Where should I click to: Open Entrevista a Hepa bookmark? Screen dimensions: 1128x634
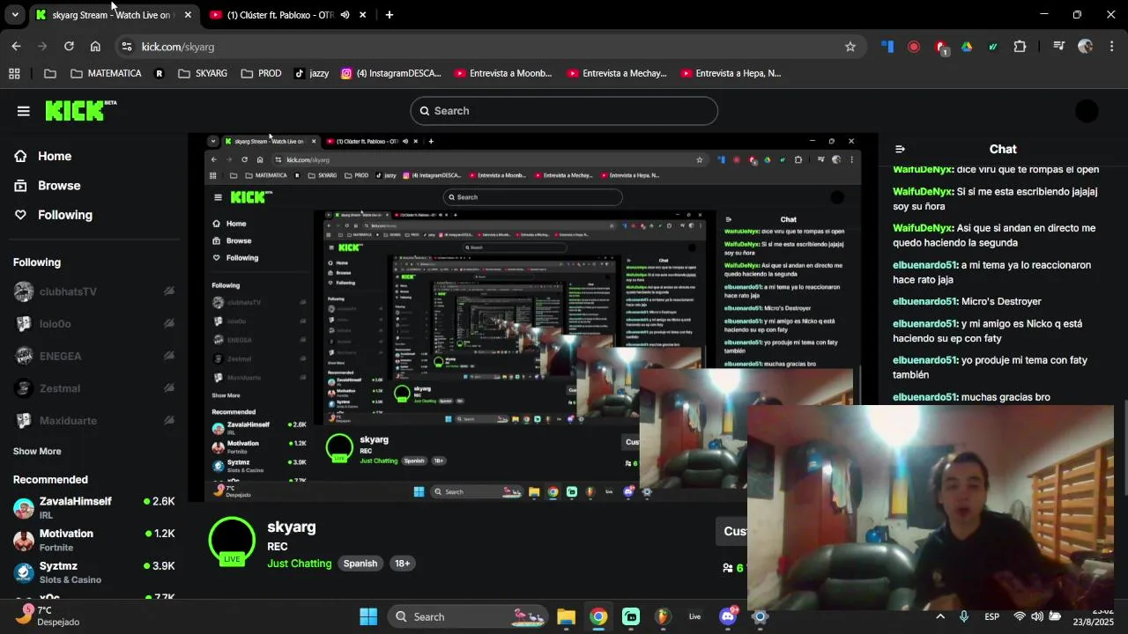tap(729, 73)
